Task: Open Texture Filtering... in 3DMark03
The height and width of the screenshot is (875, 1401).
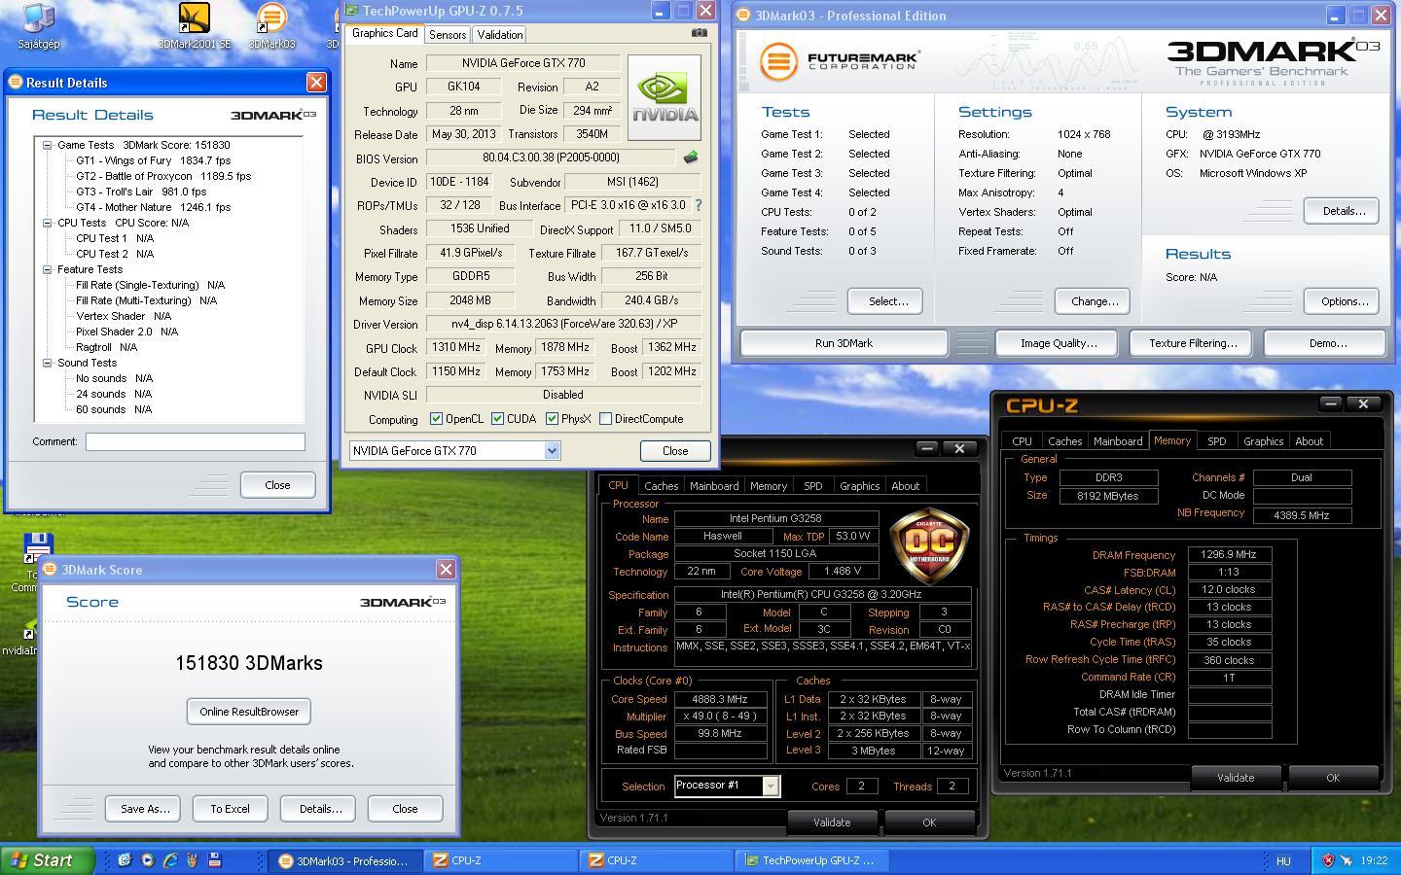Action: coord(1192,343)
